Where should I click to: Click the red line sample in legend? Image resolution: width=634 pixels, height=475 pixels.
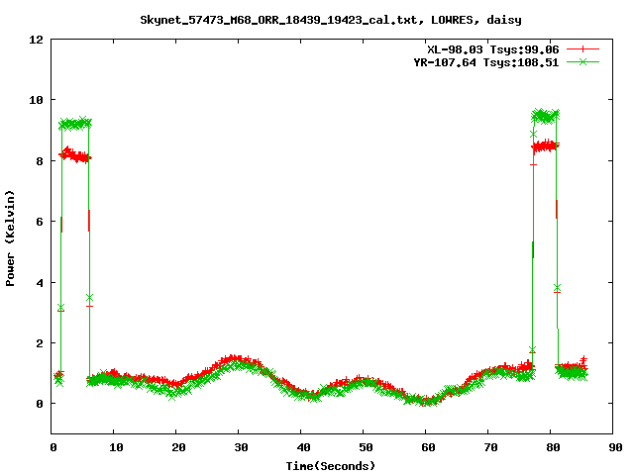(x=582, y=49)
